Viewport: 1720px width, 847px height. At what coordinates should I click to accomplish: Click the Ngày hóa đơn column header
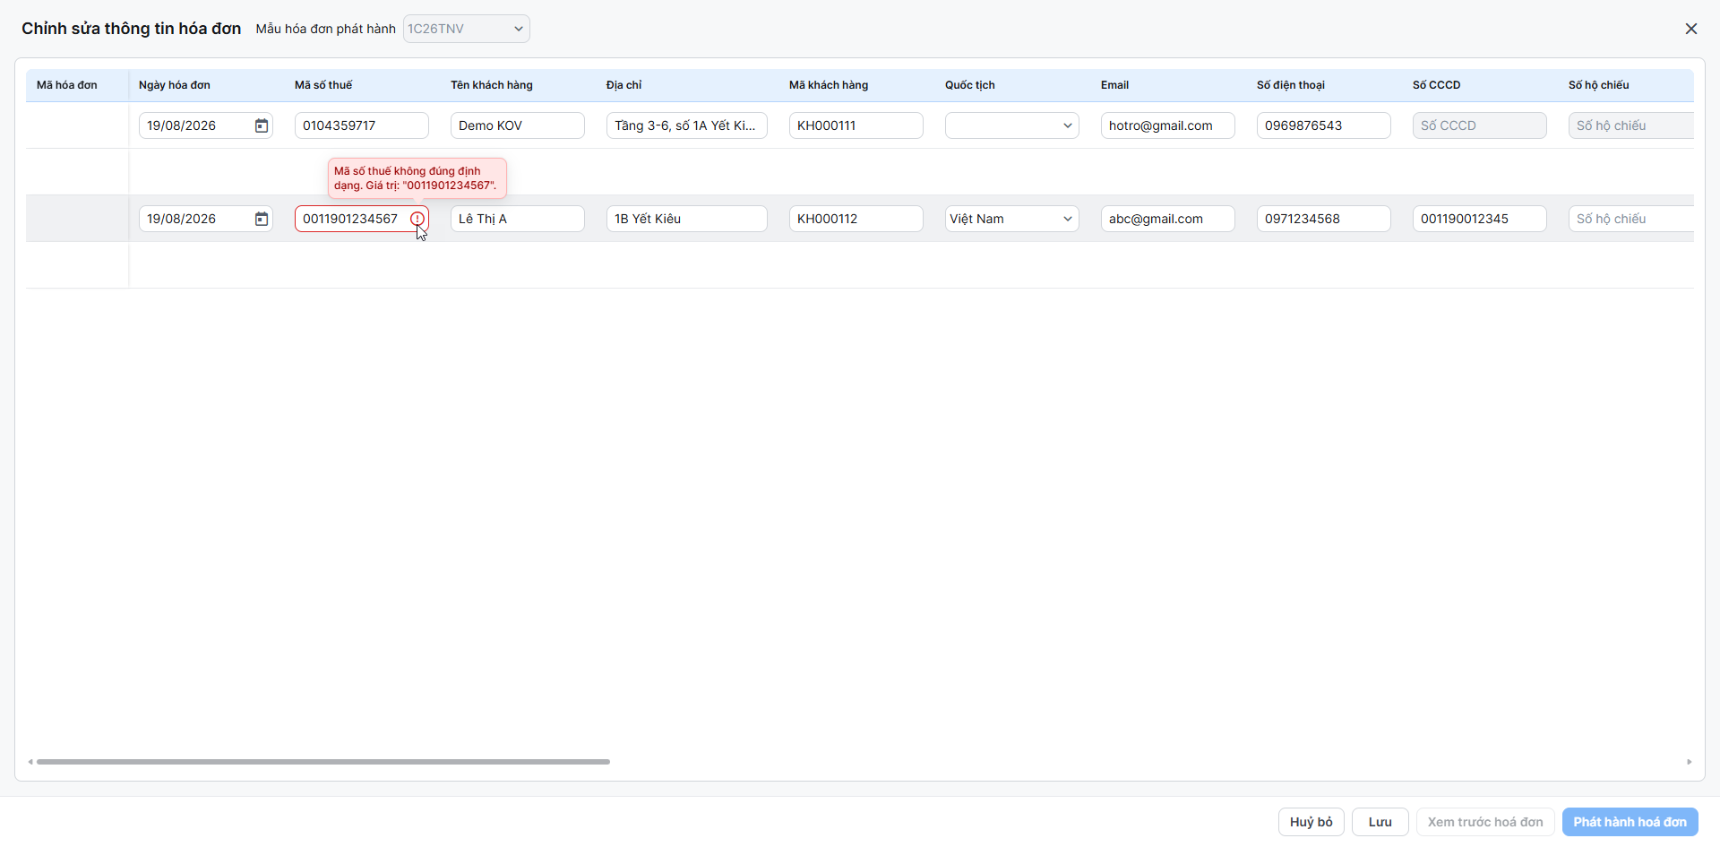point(175,85)
